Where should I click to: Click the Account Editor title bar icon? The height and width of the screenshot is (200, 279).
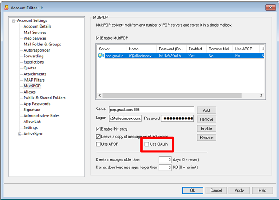[x=5, y=7]
